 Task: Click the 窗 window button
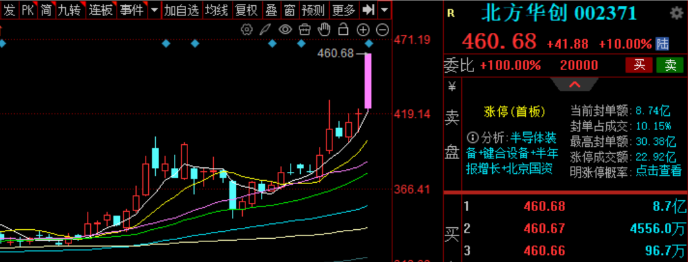click(290, 10)
